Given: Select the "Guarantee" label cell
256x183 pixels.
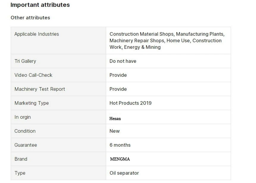Looking at the screenshot, I should (58, 145).
